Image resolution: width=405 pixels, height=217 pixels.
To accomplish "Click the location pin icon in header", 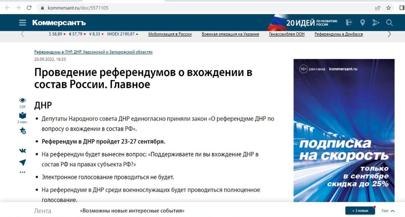I will click(x=362, y=23).
